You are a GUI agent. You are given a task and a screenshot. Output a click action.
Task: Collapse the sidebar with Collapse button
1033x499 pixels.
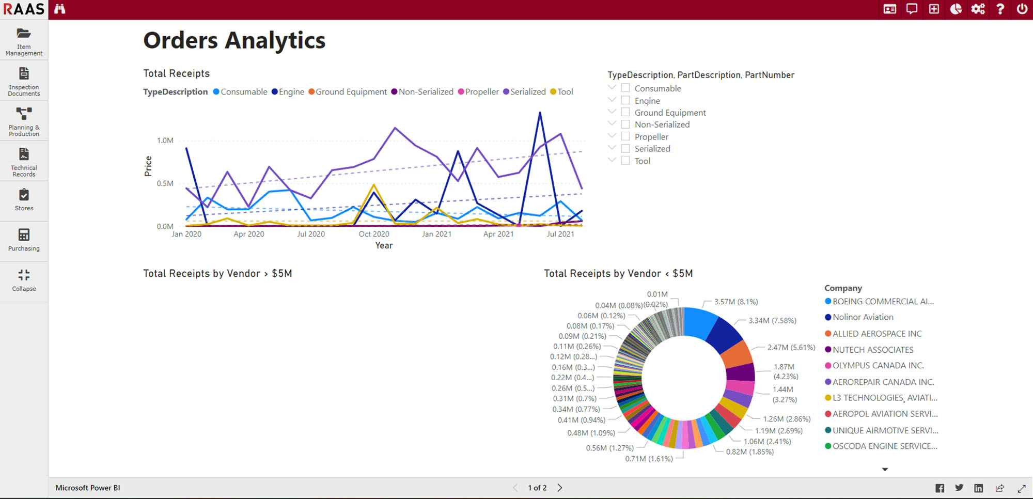(24, 280)
